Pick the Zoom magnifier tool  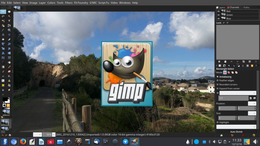[x=9, y=30]
